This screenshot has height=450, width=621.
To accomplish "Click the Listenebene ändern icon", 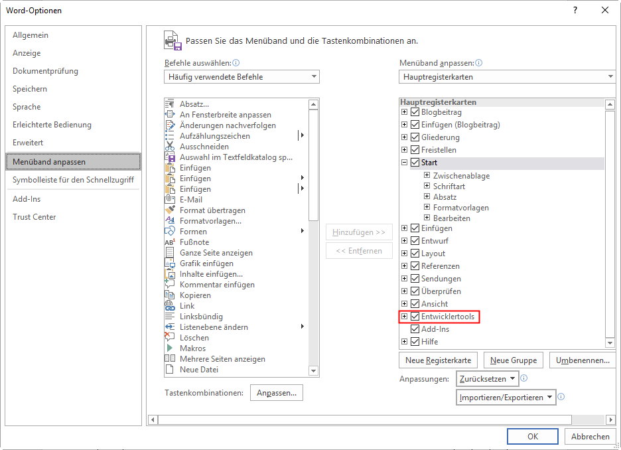I will [x=169, y=327].
